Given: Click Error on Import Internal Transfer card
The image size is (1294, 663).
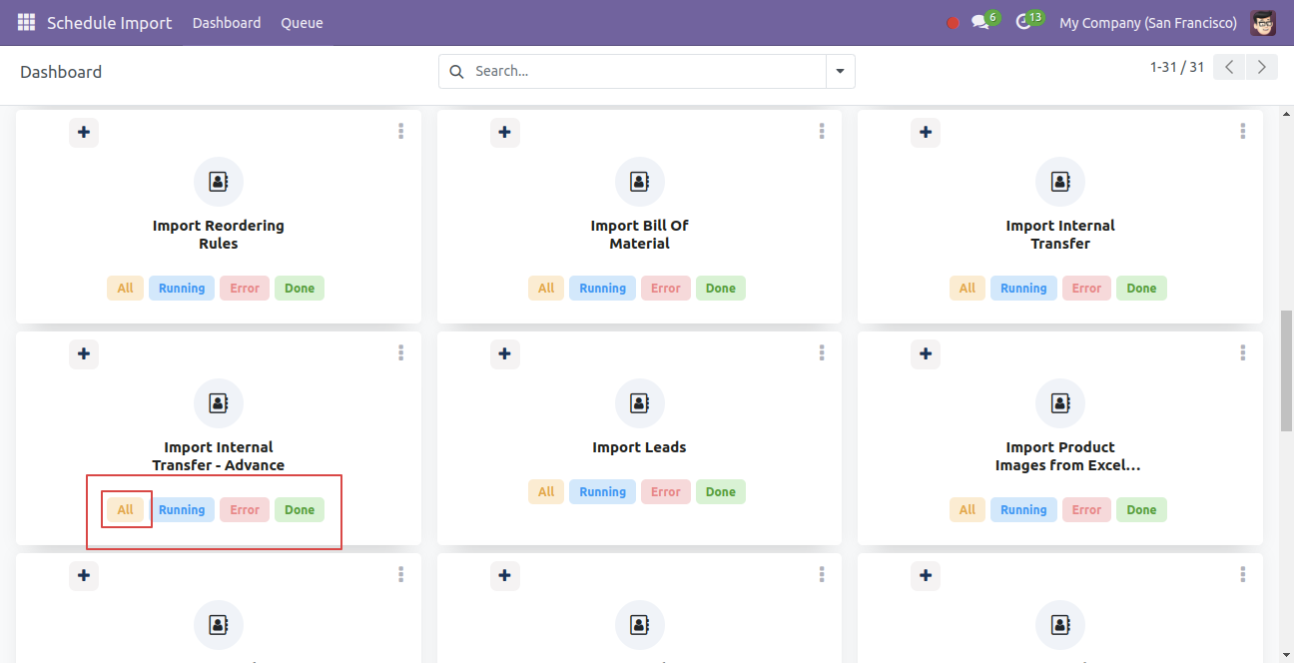Looking at the screenshot, I should 1086,289.
